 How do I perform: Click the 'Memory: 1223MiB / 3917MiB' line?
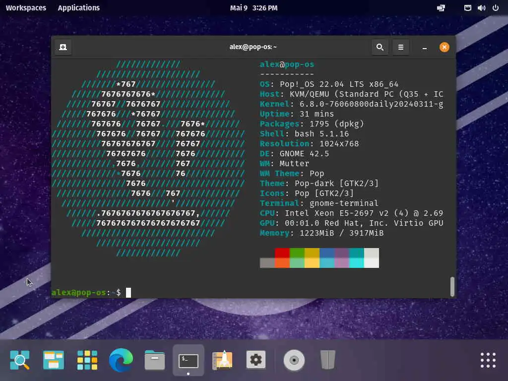321,233
